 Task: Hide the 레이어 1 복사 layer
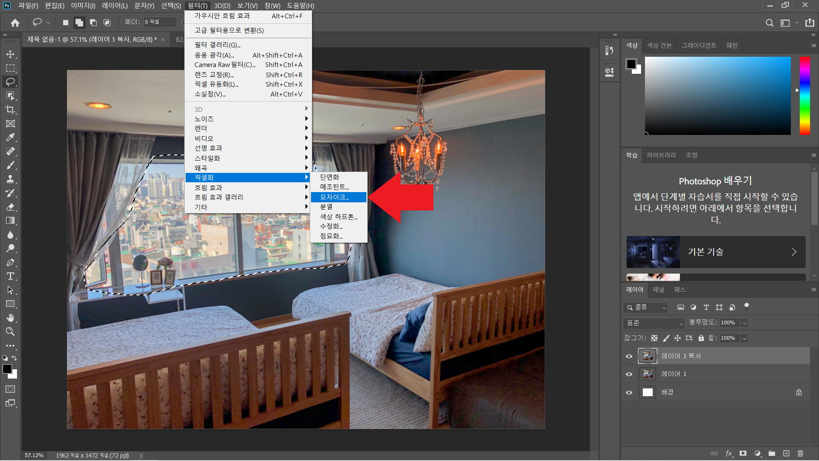pyautogui.click(x=629, y=356)
